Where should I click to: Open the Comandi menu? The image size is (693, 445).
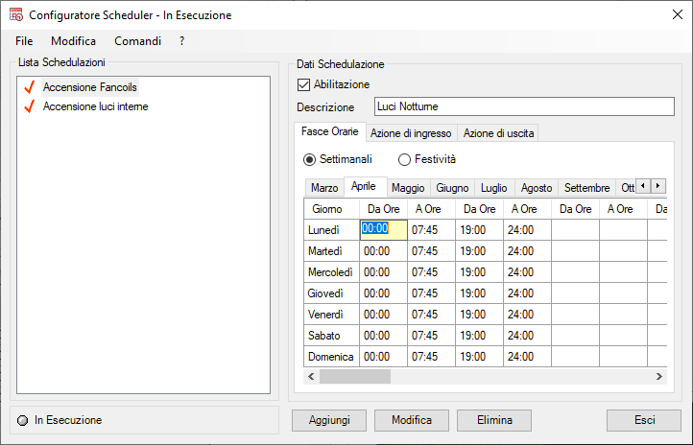tap(137, 41)
